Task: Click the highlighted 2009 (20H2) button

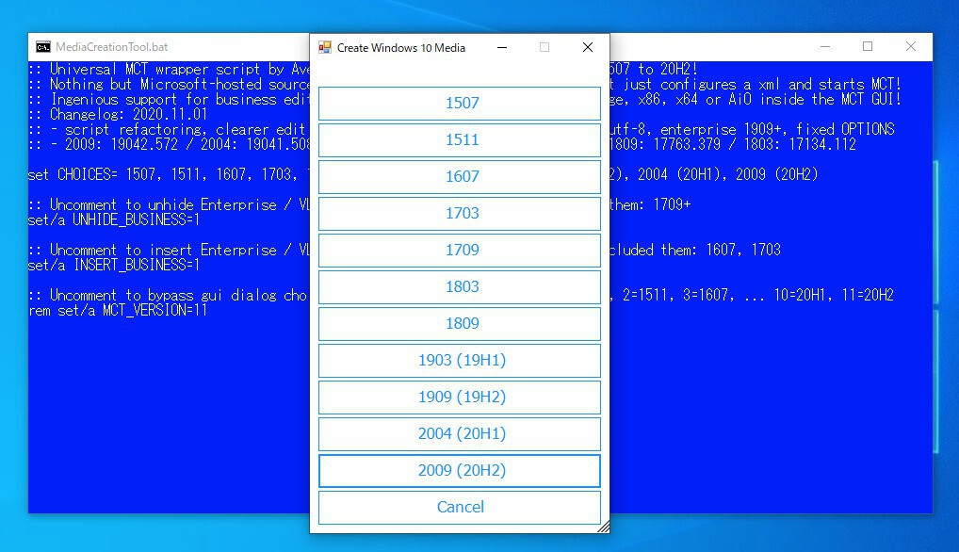Action: (460, 471)
